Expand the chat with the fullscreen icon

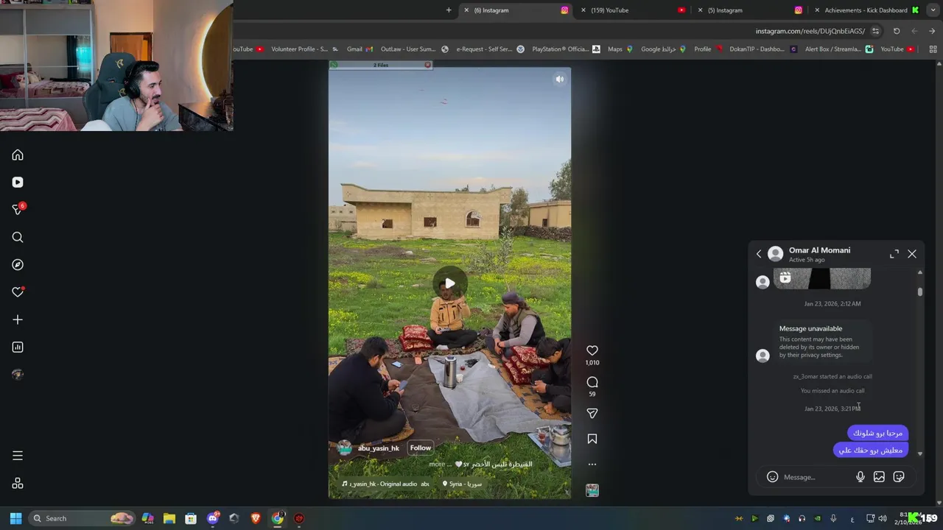coord(894,254)
